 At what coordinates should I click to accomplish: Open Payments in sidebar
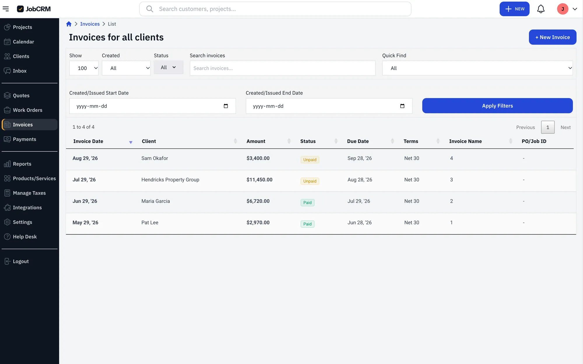[29, 139]
